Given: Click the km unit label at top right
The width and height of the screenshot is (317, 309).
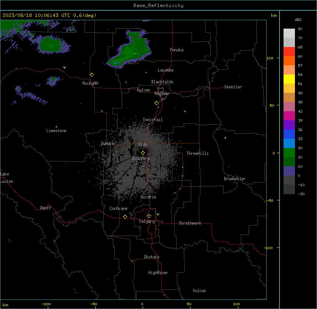Looking at the screenshot, I should (274, 15).
